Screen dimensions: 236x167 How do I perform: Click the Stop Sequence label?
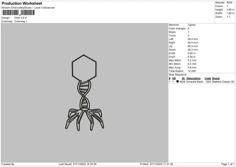coord(178,75)
